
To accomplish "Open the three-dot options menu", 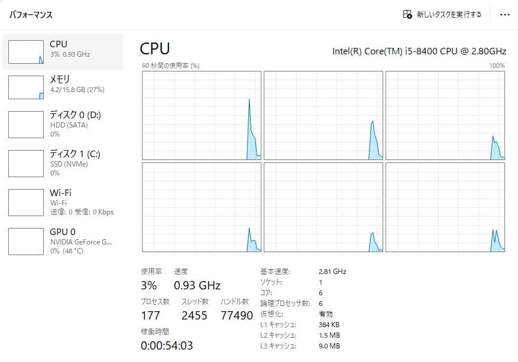I will (506, 14).
